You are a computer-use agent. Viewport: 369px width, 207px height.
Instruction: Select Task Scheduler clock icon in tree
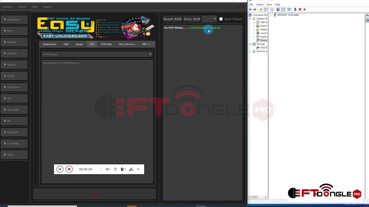[x=258, y=22]
